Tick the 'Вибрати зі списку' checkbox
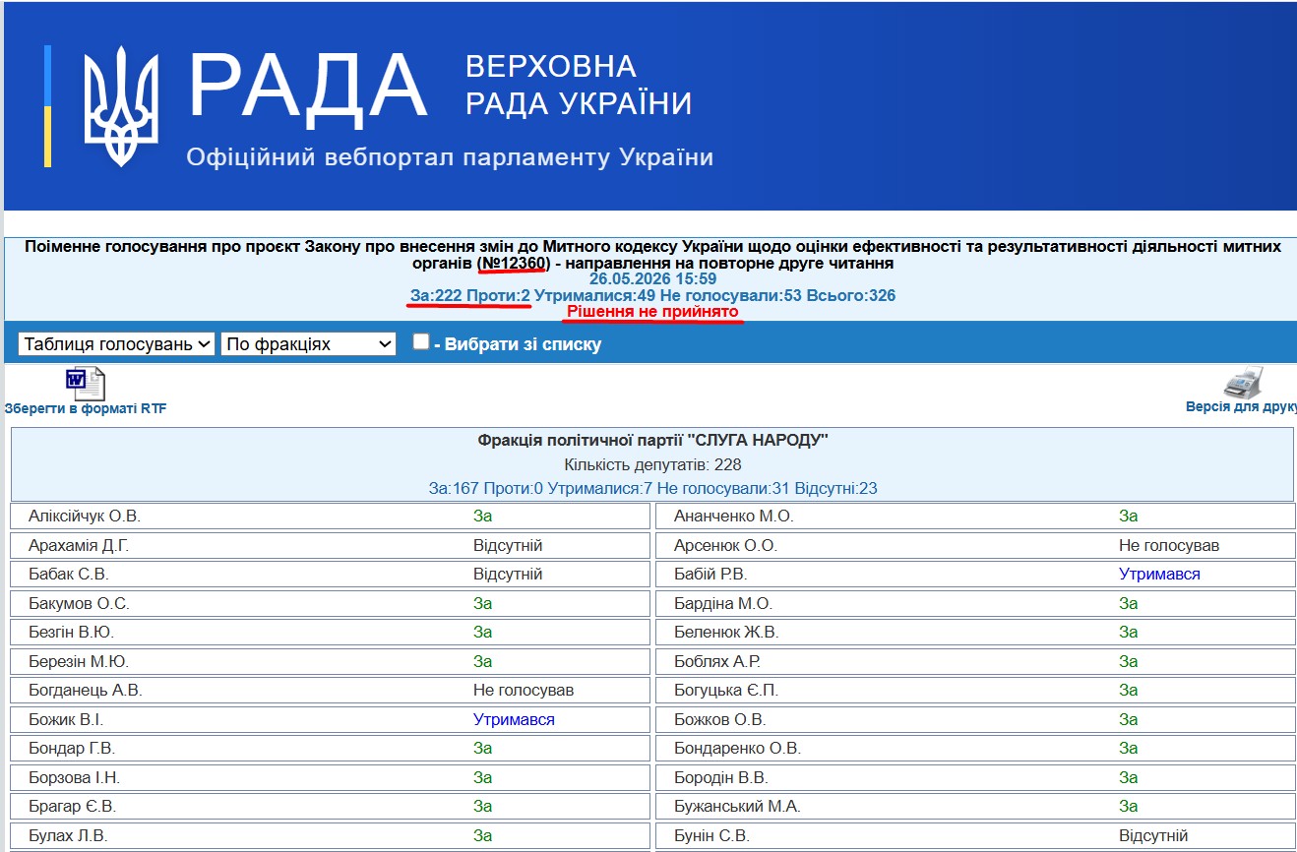The image size is (1297, 852). click(421, 341)
